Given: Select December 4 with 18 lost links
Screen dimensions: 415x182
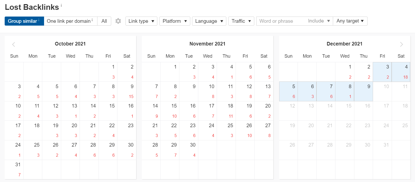Looking at the screenshot, I should 401,72.
